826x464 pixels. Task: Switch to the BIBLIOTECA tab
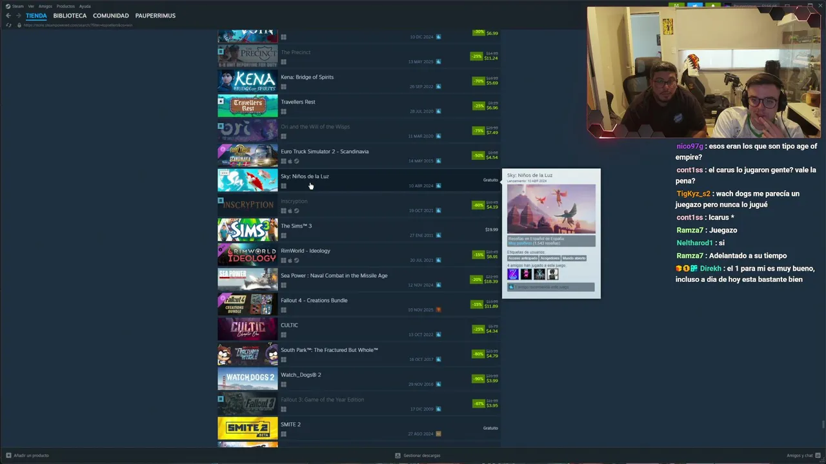(70, 15)
